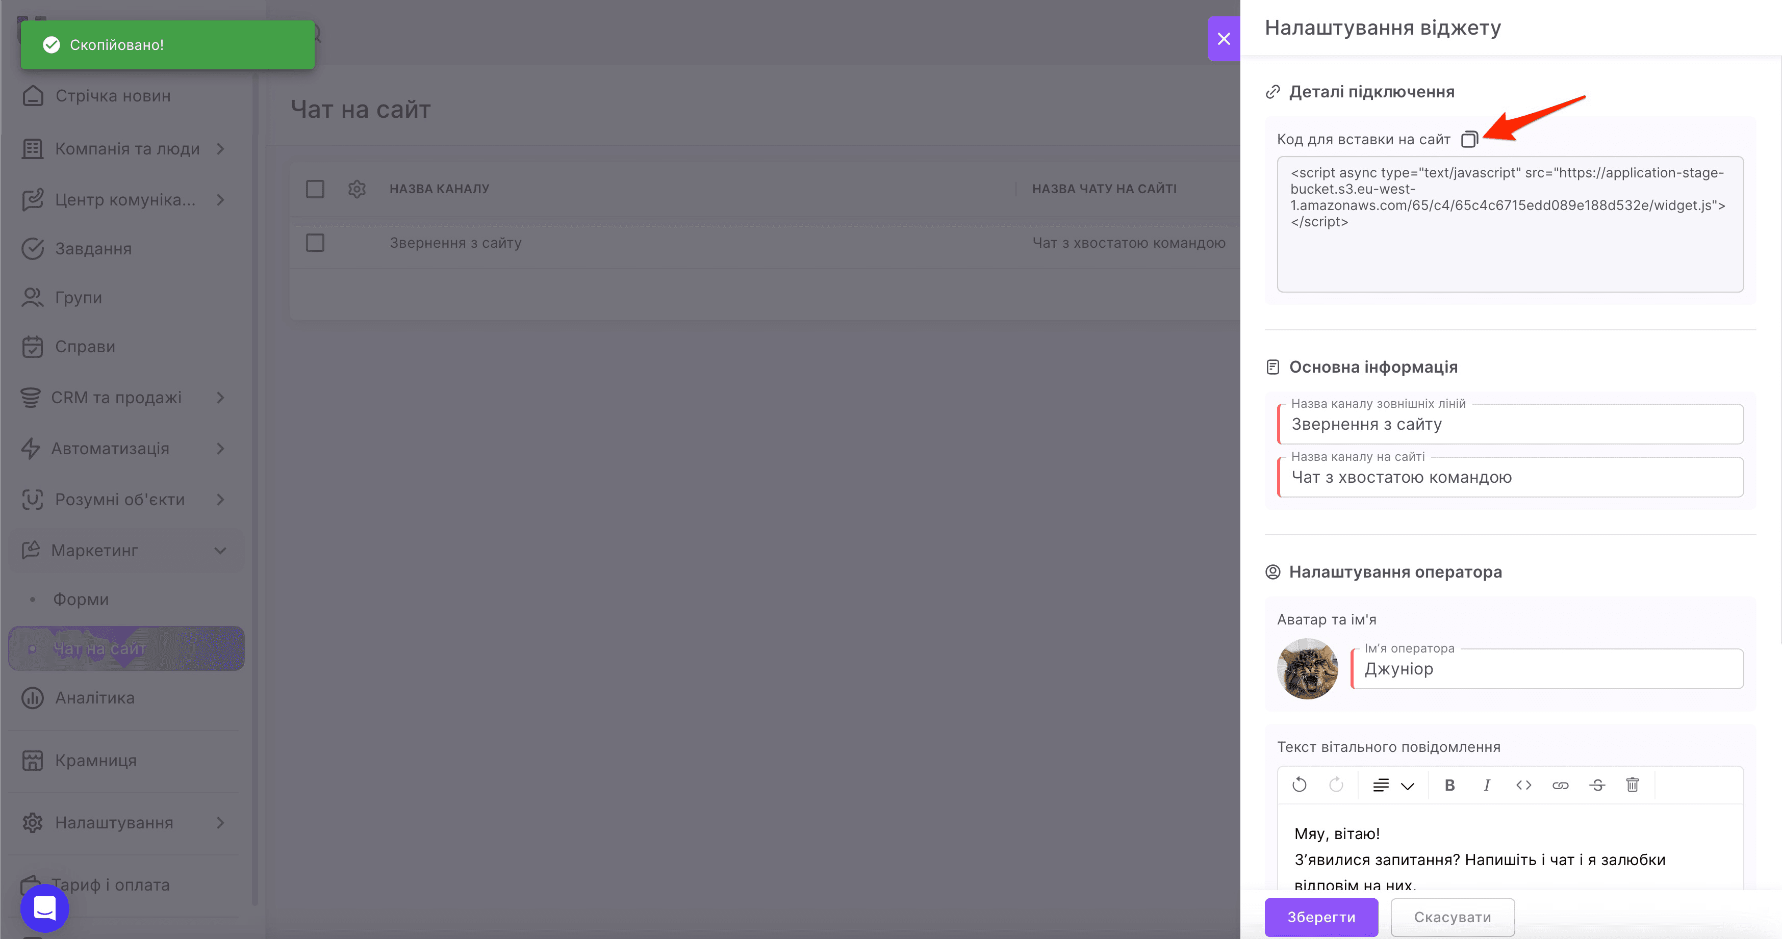The width and height of the screenshot is (1782, 939).
Task: Cancel changes with Скасувати button
Action: click(x=1453, y=917)
